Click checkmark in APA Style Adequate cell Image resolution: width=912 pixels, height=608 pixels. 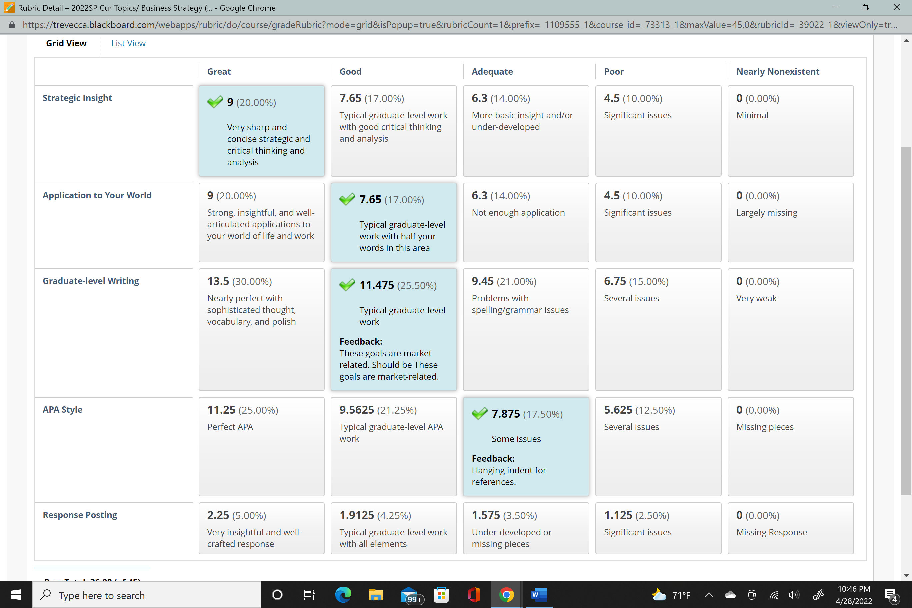pos(480,413)
